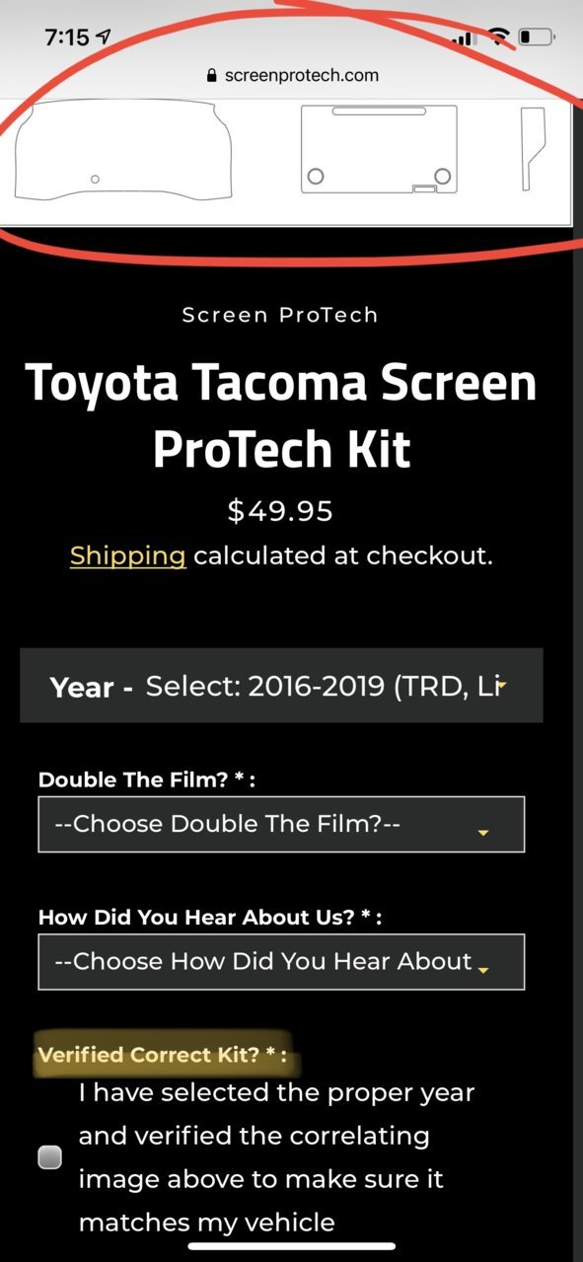Screen dimensions: 583x1262
Task: Tap the Wi-Fi status icon
Action: (x=498, y=37)
